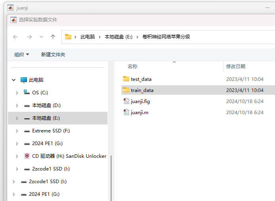This screenshot has width=275, height=201.
Task: Click the juanji.m file icon
Action: (126, 112)
